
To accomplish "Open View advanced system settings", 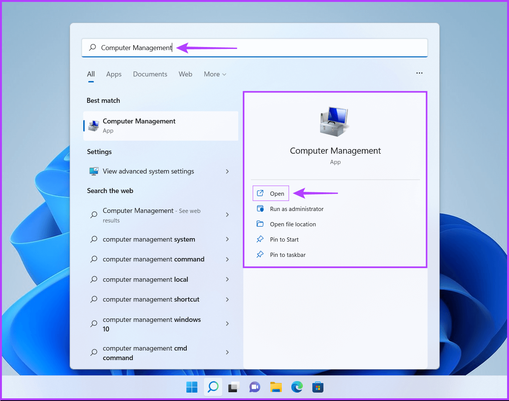I will pos(161,171).
